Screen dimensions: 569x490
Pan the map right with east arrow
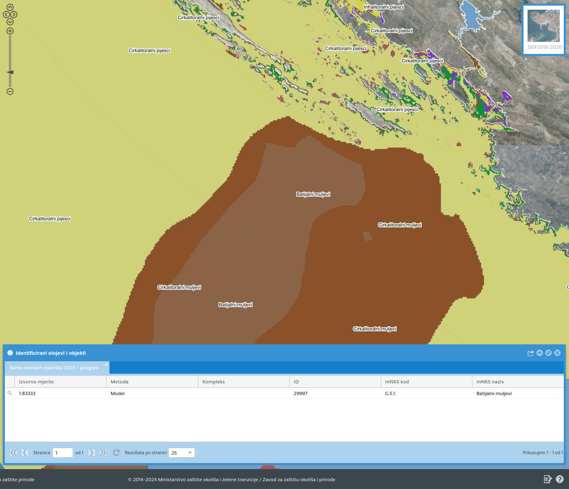[x=14, y=14]
